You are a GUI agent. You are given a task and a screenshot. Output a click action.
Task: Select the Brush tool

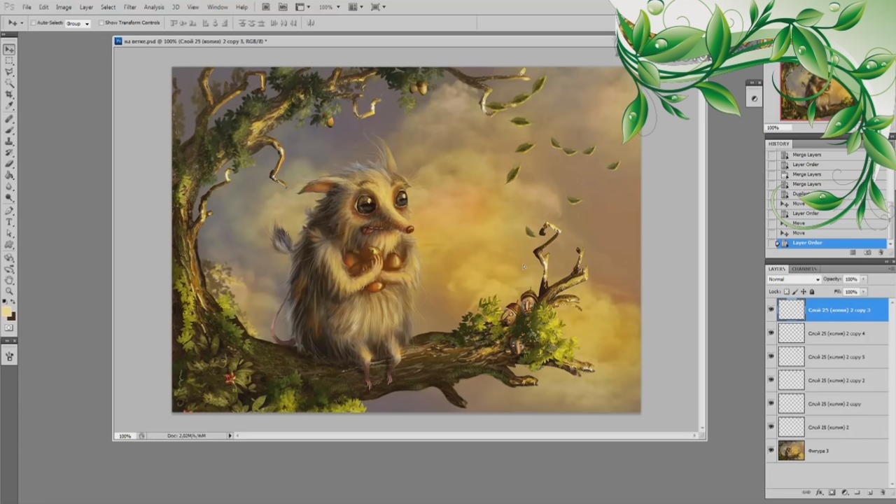(x=9, y=131)
